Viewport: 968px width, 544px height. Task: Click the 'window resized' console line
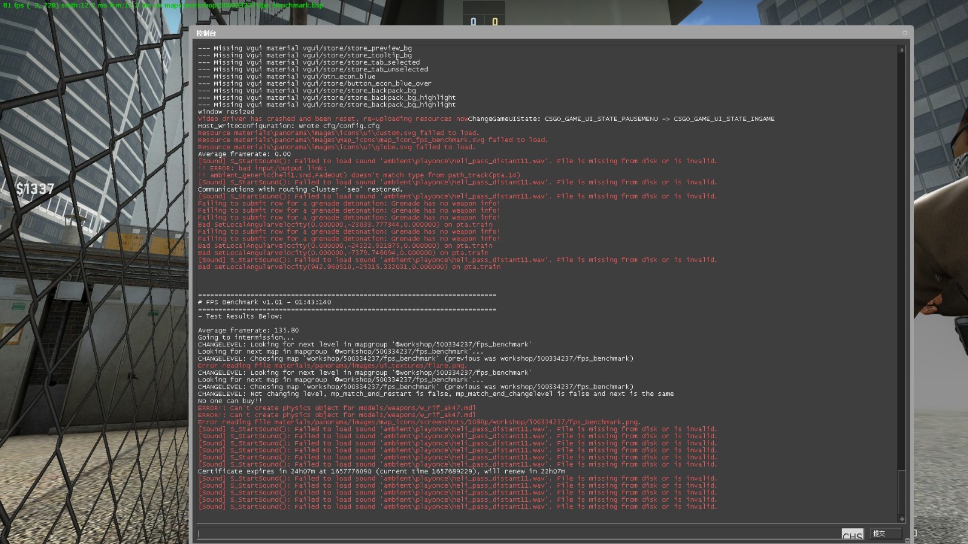(226, 112)
